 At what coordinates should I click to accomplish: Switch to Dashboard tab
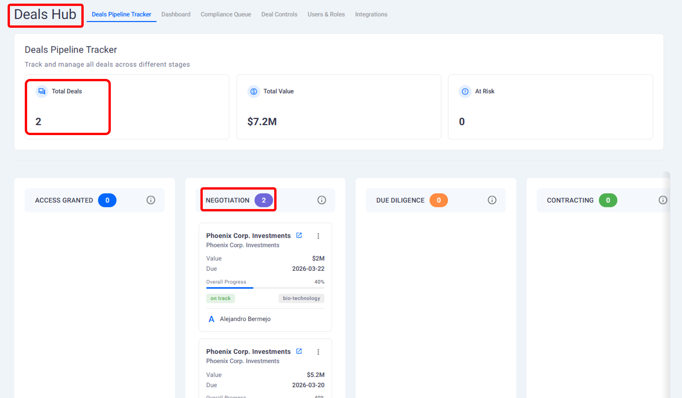point(176,15)
